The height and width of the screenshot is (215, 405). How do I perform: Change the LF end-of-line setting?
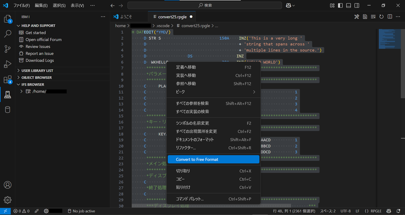click(x=358, y=211)
